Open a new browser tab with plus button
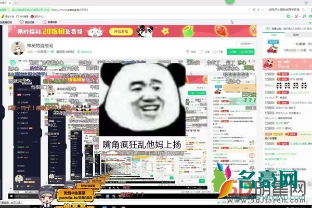Image resolution: width=312 pixels, height=208 pixels. coord(16,3)
